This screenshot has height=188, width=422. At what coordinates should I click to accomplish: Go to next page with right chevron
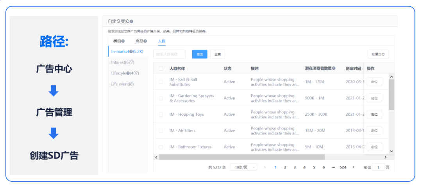click(x=353, y=167)
